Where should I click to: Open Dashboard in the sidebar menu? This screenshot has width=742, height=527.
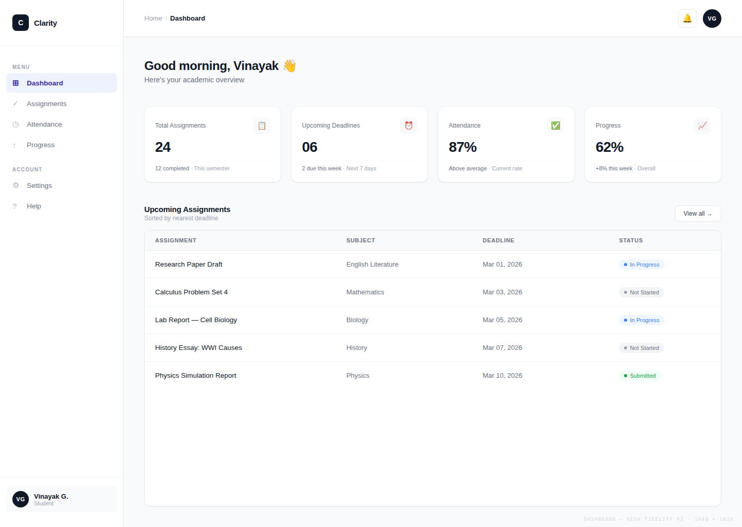click(x=61, y=83)
